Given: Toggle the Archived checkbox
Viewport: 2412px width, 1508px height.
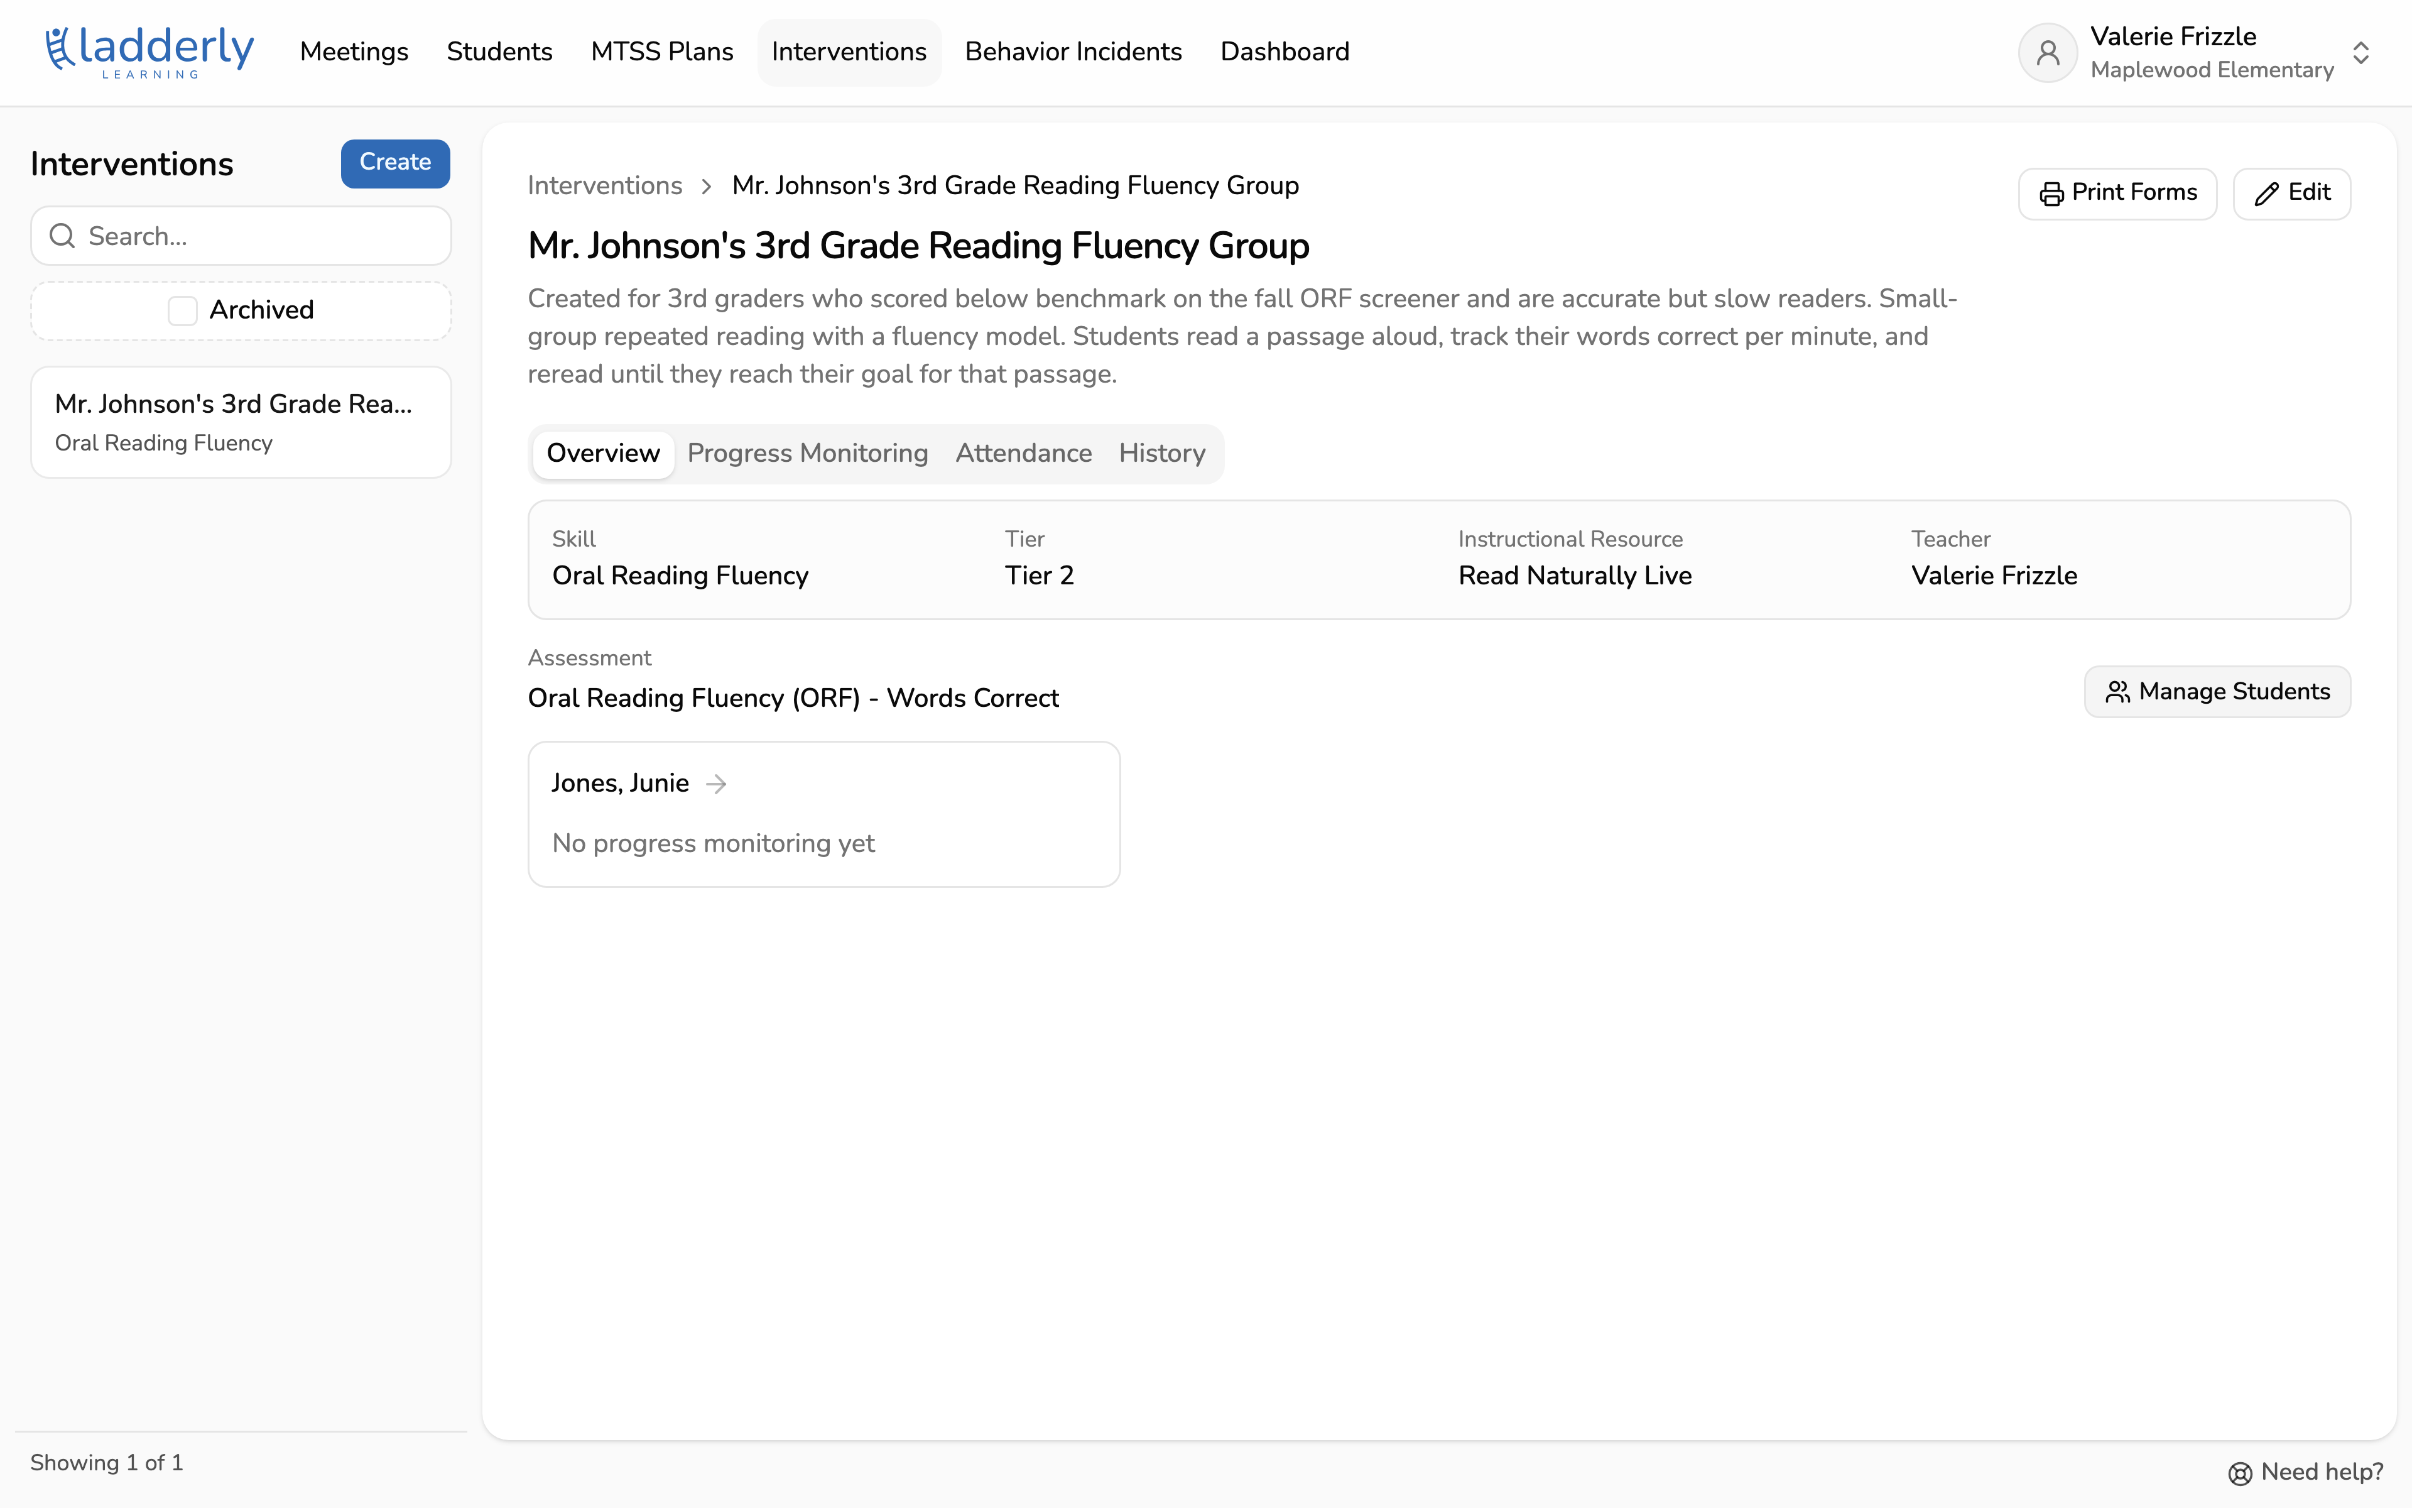Looking at the screenshot, I should tap(182, 310).
